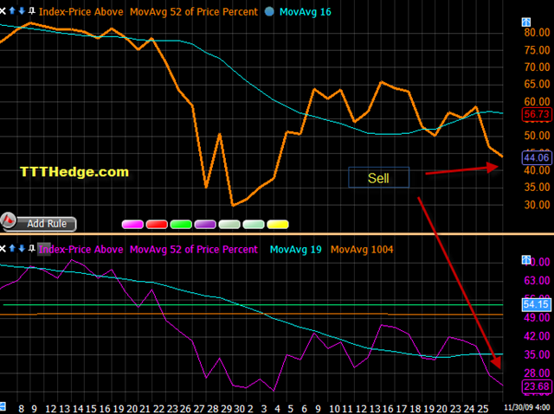Move the magenta lower pane up

click(12, 249)
